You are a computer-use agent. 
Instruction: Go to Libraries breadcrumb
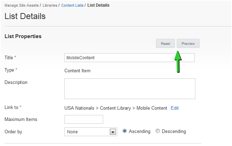(x=50, y=5)
